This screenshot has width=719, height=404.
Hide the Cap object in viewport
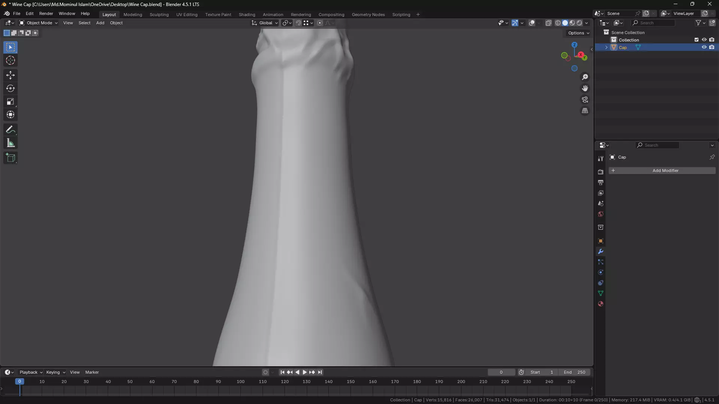[704, 47]
